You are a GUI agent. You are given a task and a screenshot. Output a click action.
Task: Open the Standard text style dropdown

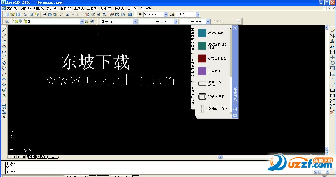coord(166,15)
